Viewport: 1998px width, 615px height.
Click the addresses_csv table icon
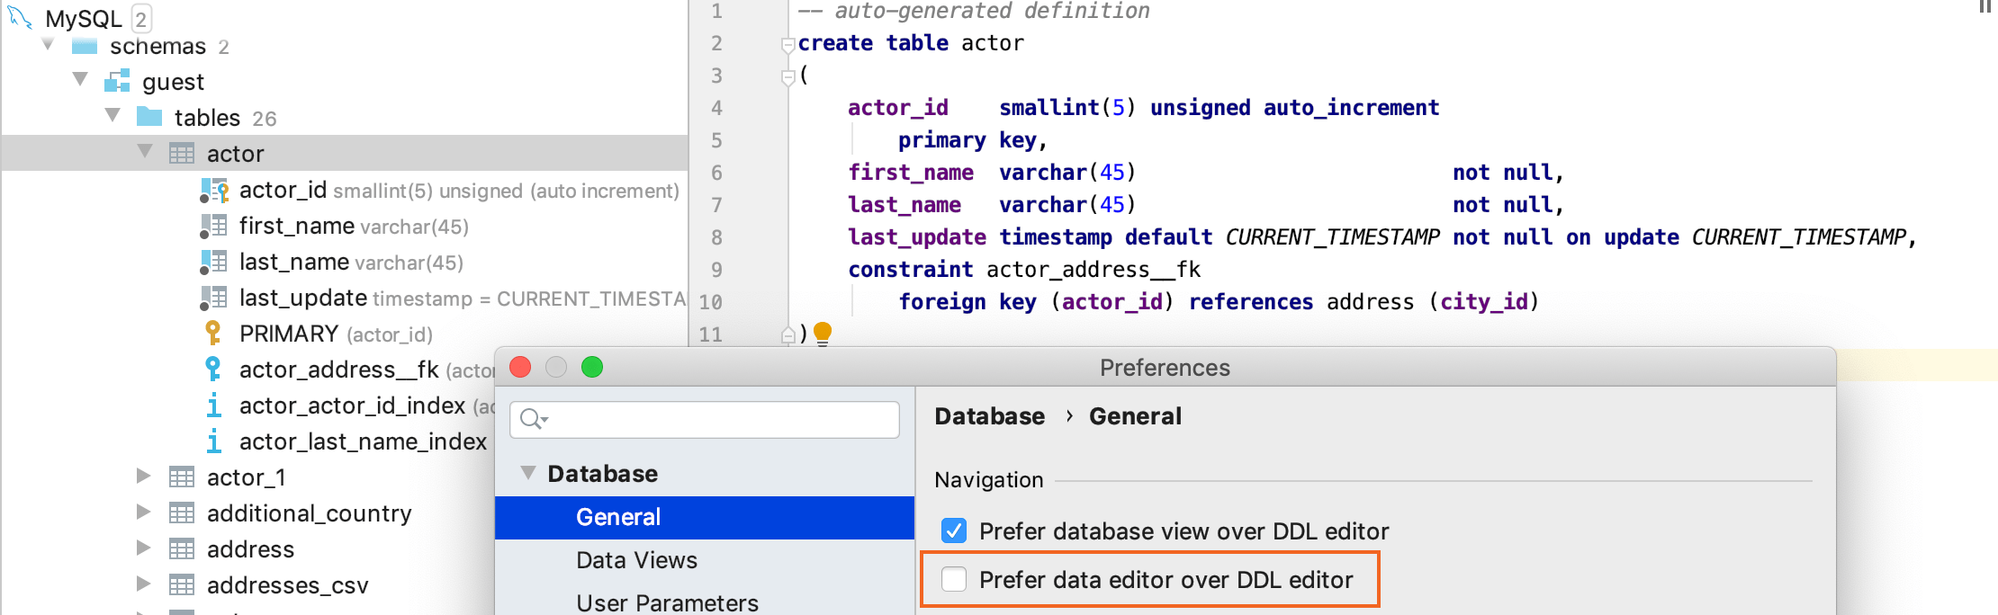(x=182, y=585)
